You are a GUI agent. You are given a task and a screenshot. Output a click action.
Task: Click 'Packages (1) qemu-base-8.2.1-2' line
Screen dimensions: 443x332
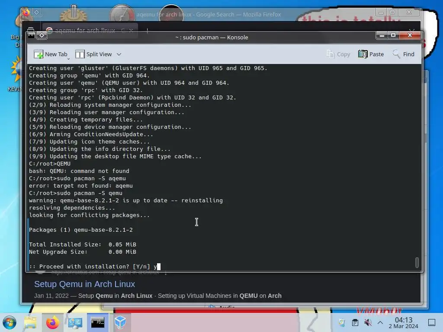coord(81,230)
